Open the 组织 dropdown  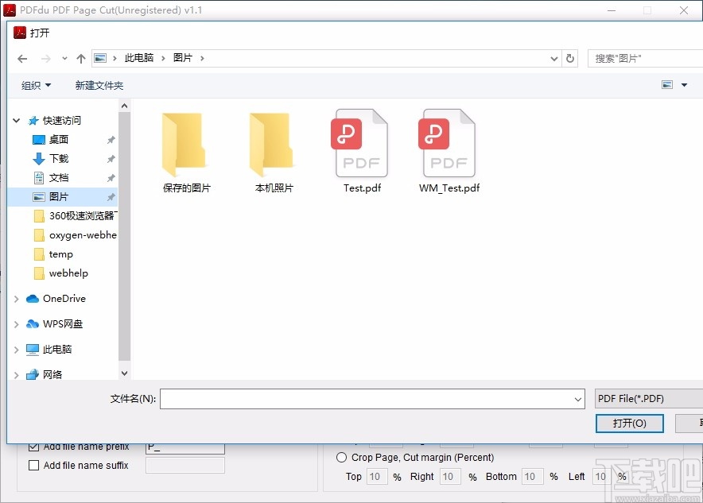tap(35, 84)
